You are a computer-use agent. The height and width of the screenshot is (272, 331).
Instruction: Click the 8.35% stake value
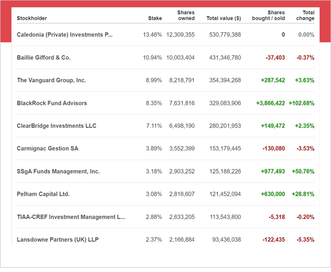click(x=154, y=103)
